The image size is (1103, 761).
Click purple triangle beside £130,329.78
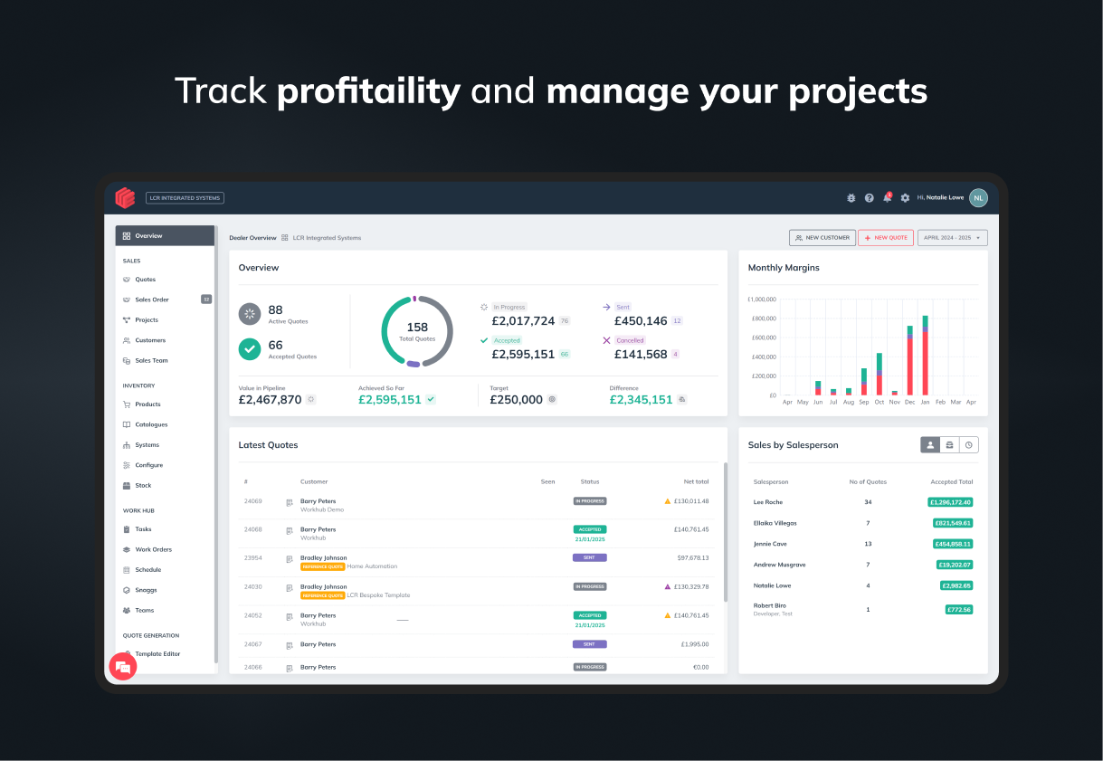pyautogui.click(x=668, y=586)
